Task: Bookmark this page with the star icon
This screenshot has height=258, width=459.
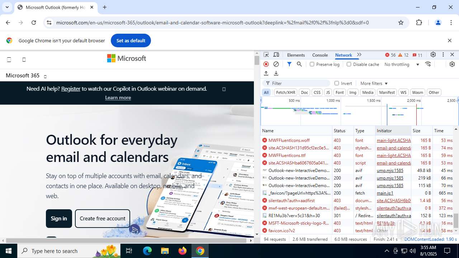Action: point(401,23)
